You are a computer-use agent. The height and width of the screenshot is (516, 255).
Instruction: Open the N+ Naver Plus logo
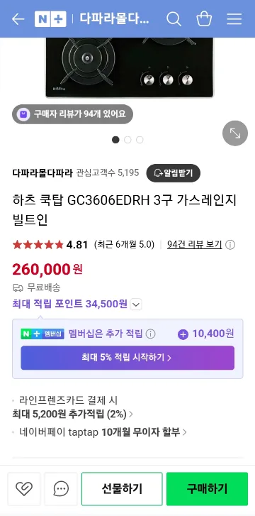coord(50,19)
